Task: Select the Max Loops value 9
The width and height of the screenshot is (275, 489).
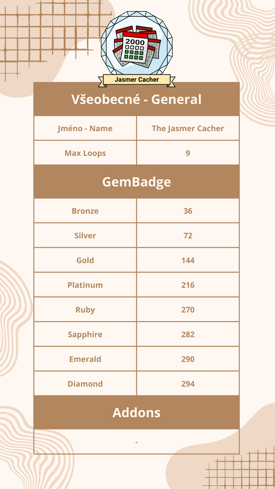Action: (188, 153)
